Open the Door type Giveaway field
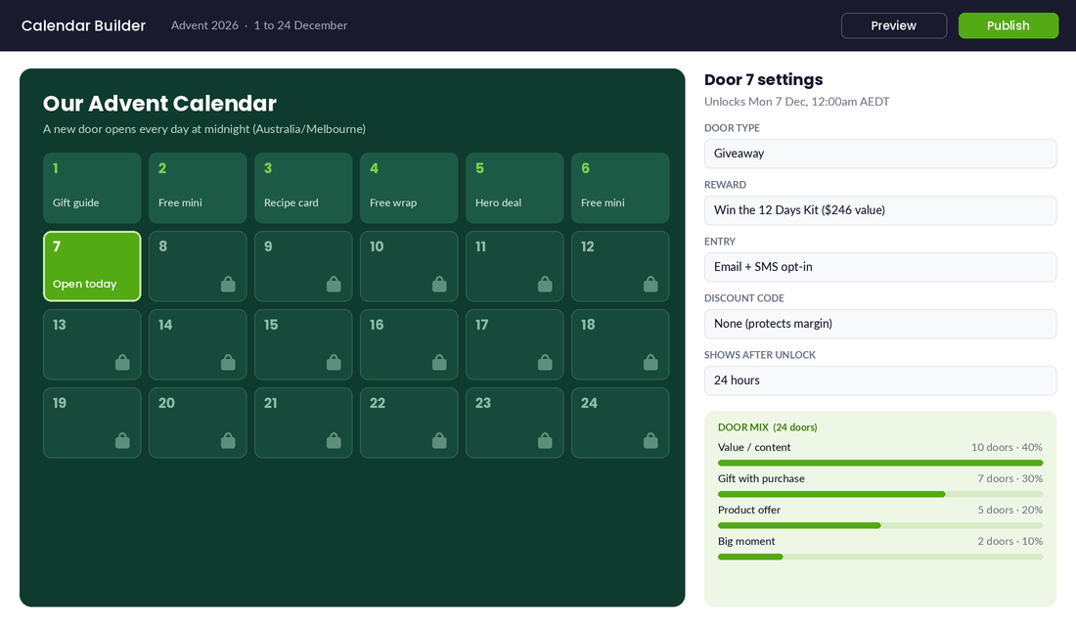Screen dimensions: 1076x626 coord(880,154)
